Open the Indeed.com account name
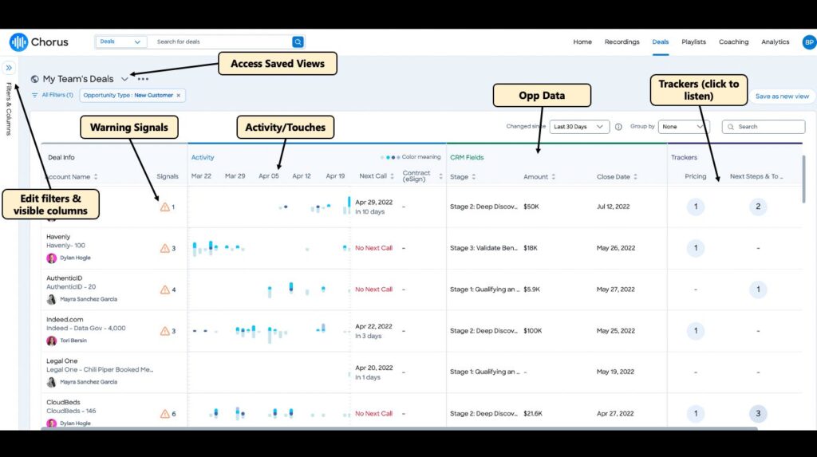Screen dimensions: 817x457 [65, 320]
